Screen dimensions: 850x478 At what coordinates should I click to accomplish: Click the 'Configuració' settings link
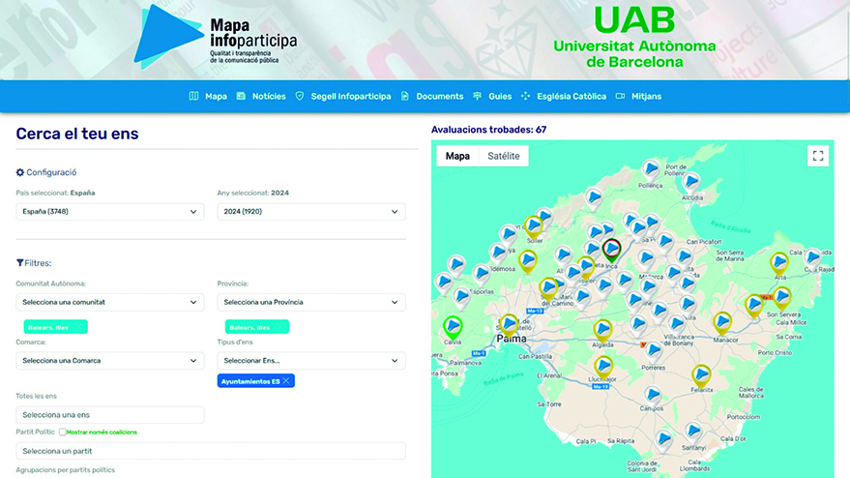point(46,172)
